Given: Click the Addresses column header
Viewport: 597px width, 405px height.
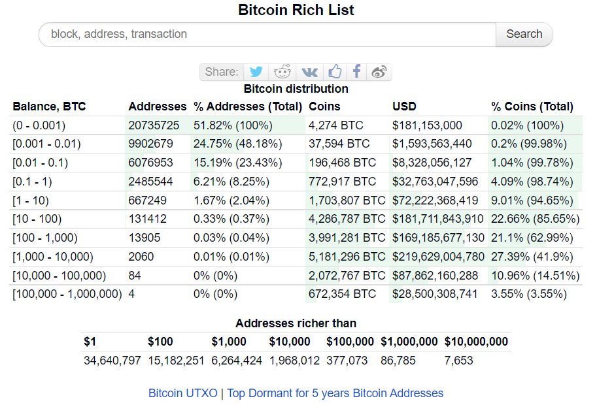Looking at the screenshot, I should click(158, 106).
